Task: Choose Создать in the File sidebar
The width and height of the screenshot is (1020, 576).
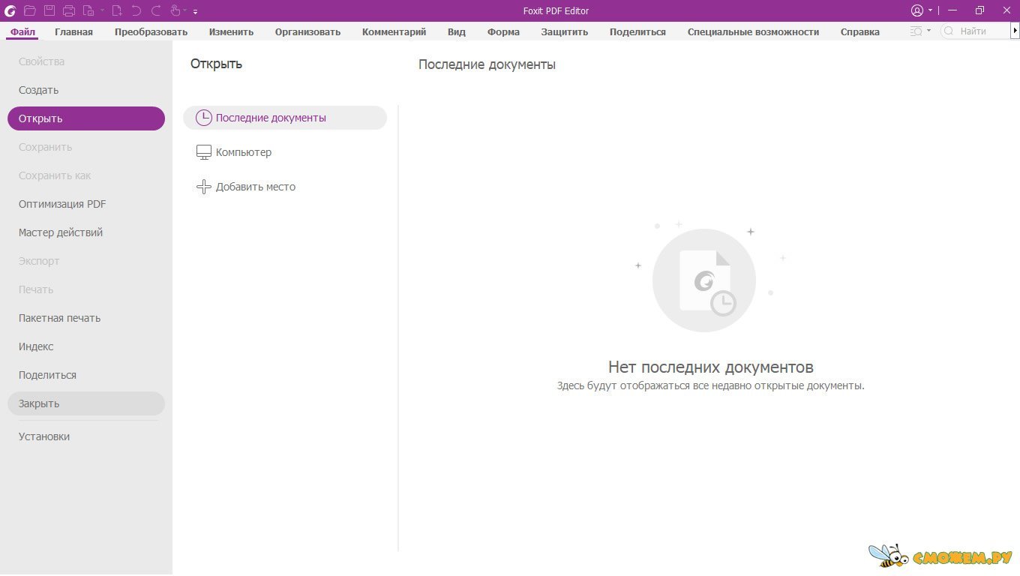Action: (38, 90)
